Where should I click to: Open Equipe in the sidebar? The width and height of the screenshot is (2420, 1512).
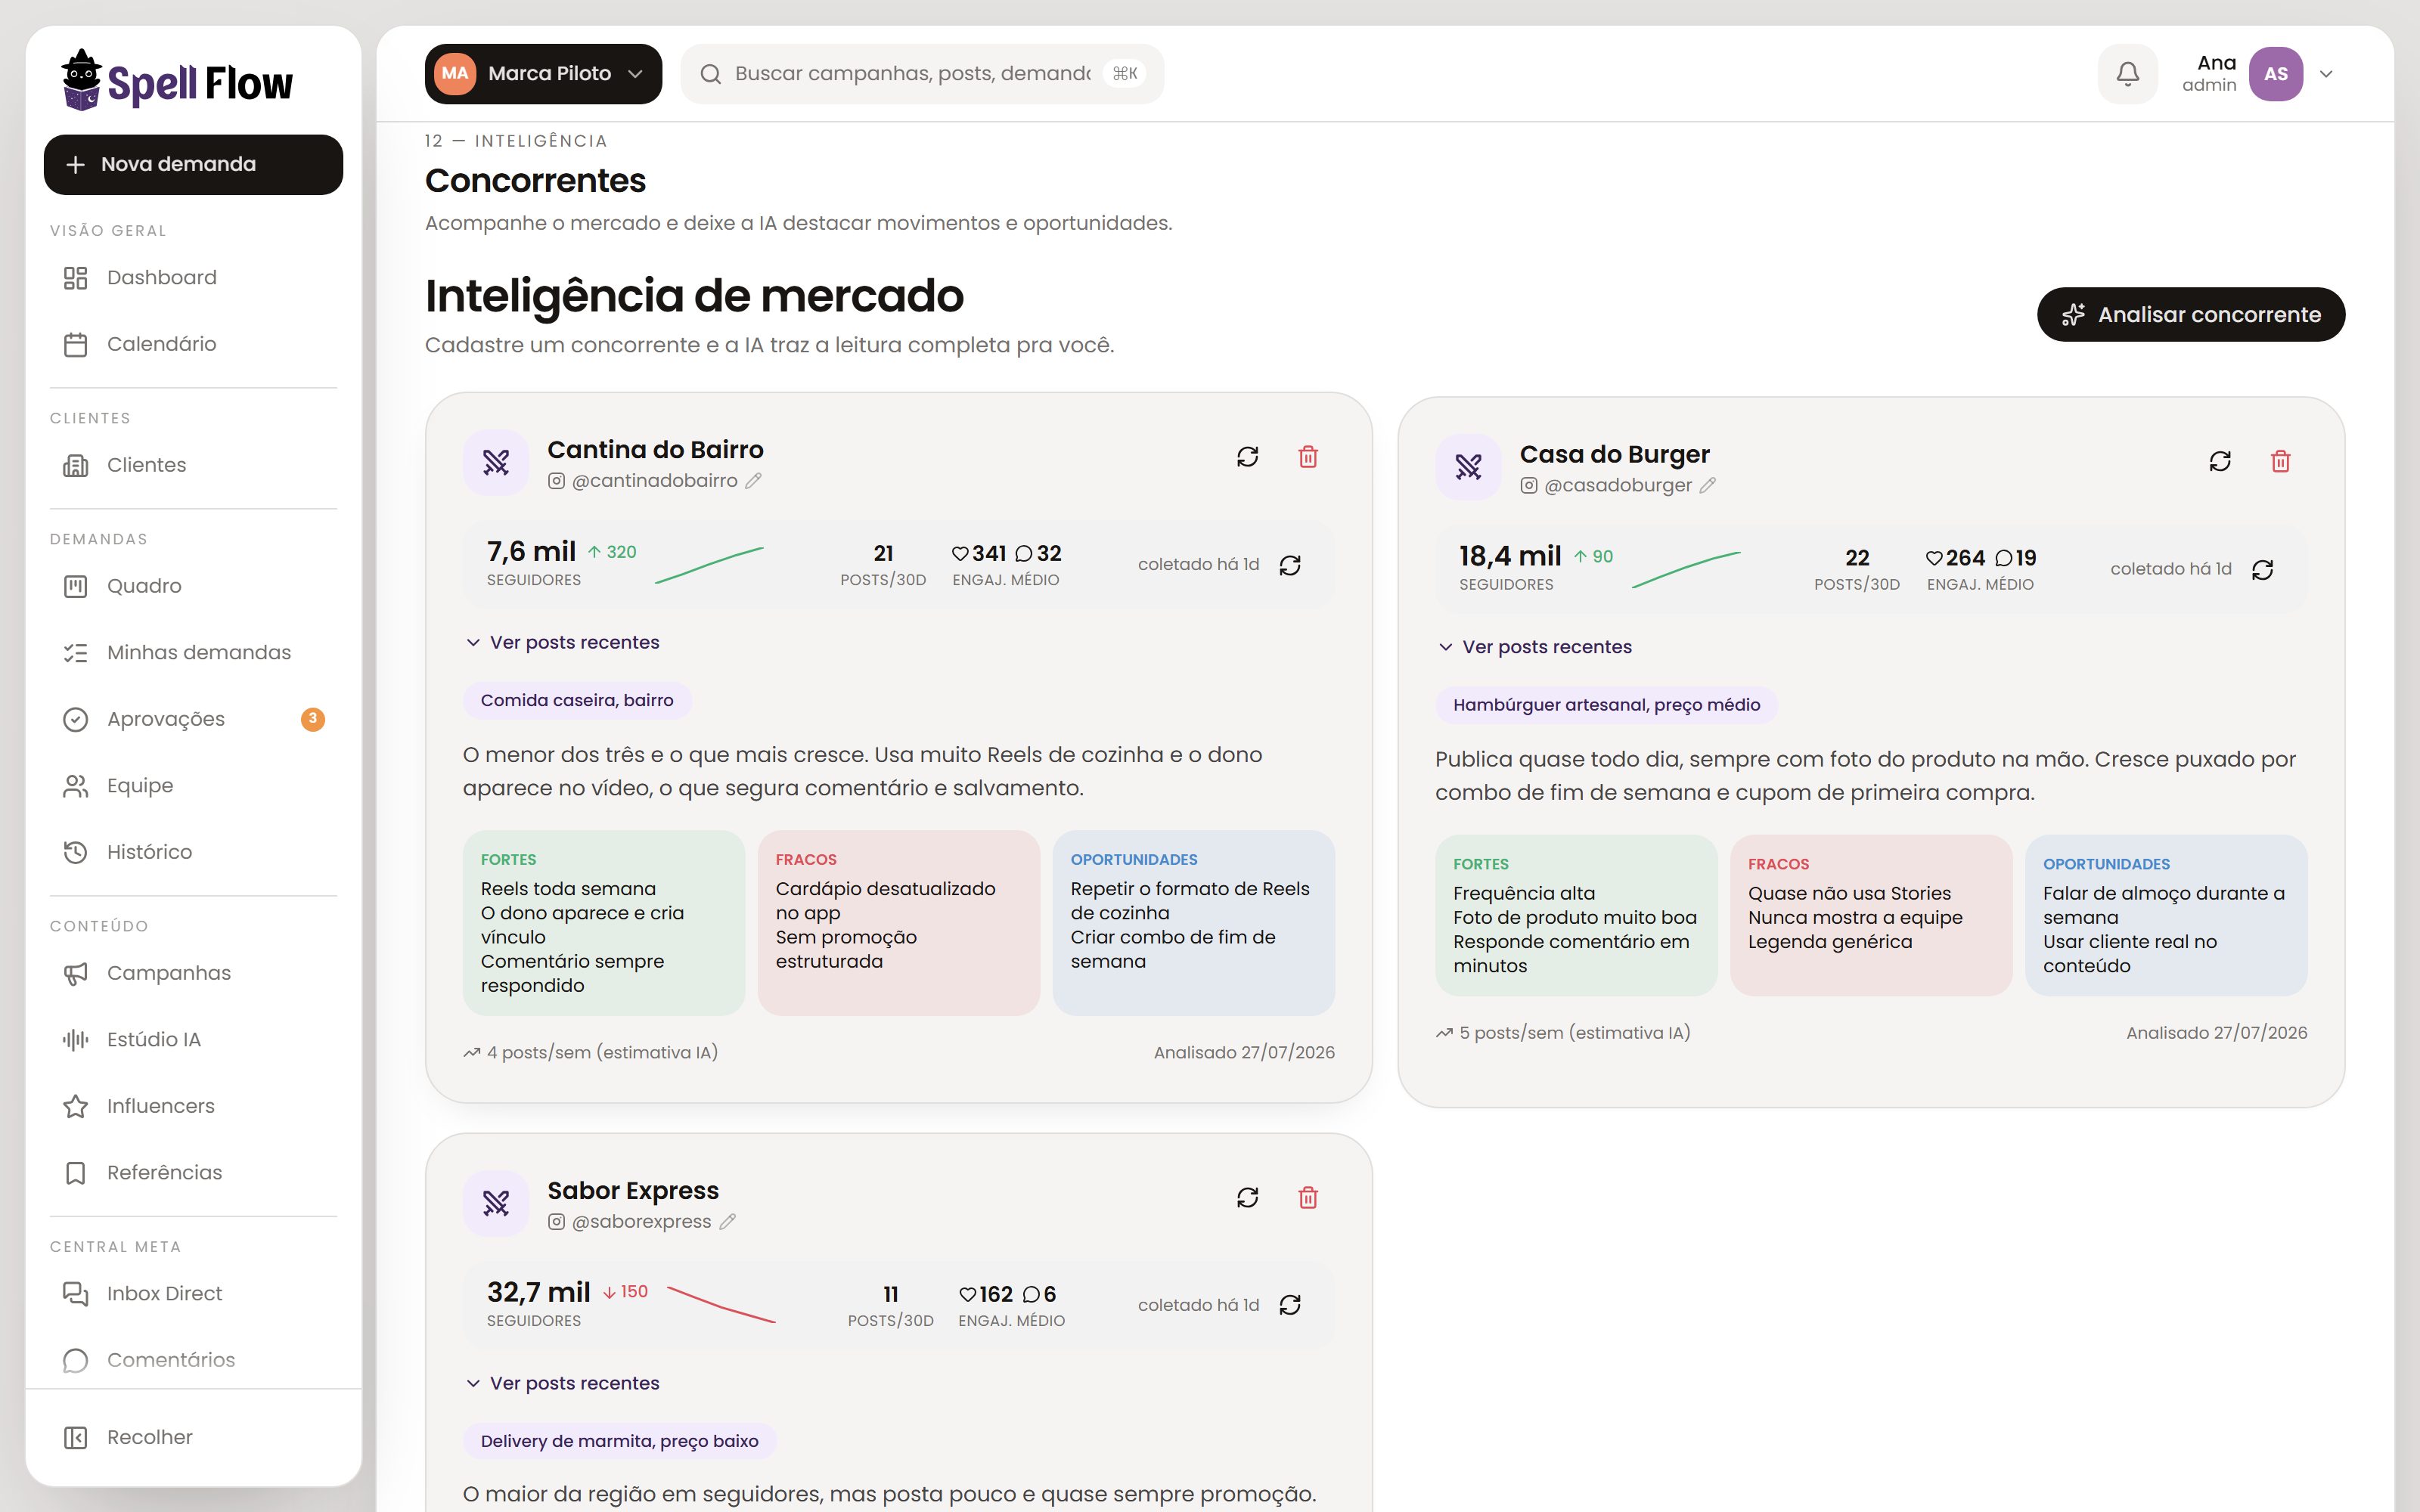(x=193, y=786)
